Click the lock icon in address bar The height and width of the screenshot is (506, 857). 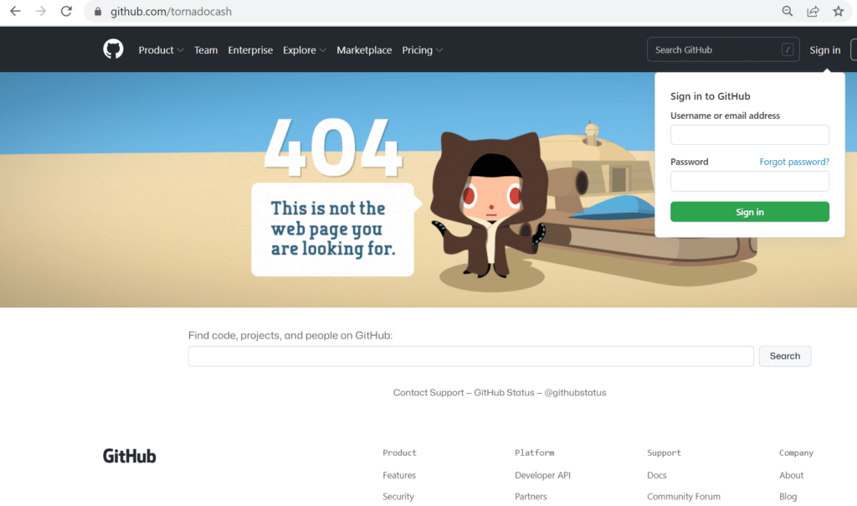coord(98,12)
